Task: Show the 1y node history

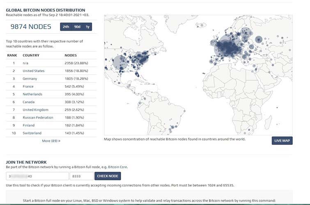Action: (87, 27)
